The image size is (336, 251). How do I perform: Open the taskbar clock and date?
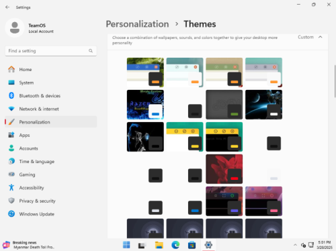click(325, 245)
